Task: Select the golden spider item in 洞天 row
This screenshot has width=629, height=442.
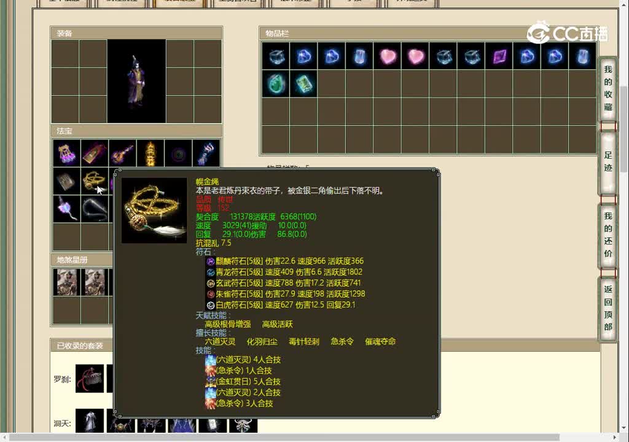Action: pyautogui.click(x=120, y=425)
